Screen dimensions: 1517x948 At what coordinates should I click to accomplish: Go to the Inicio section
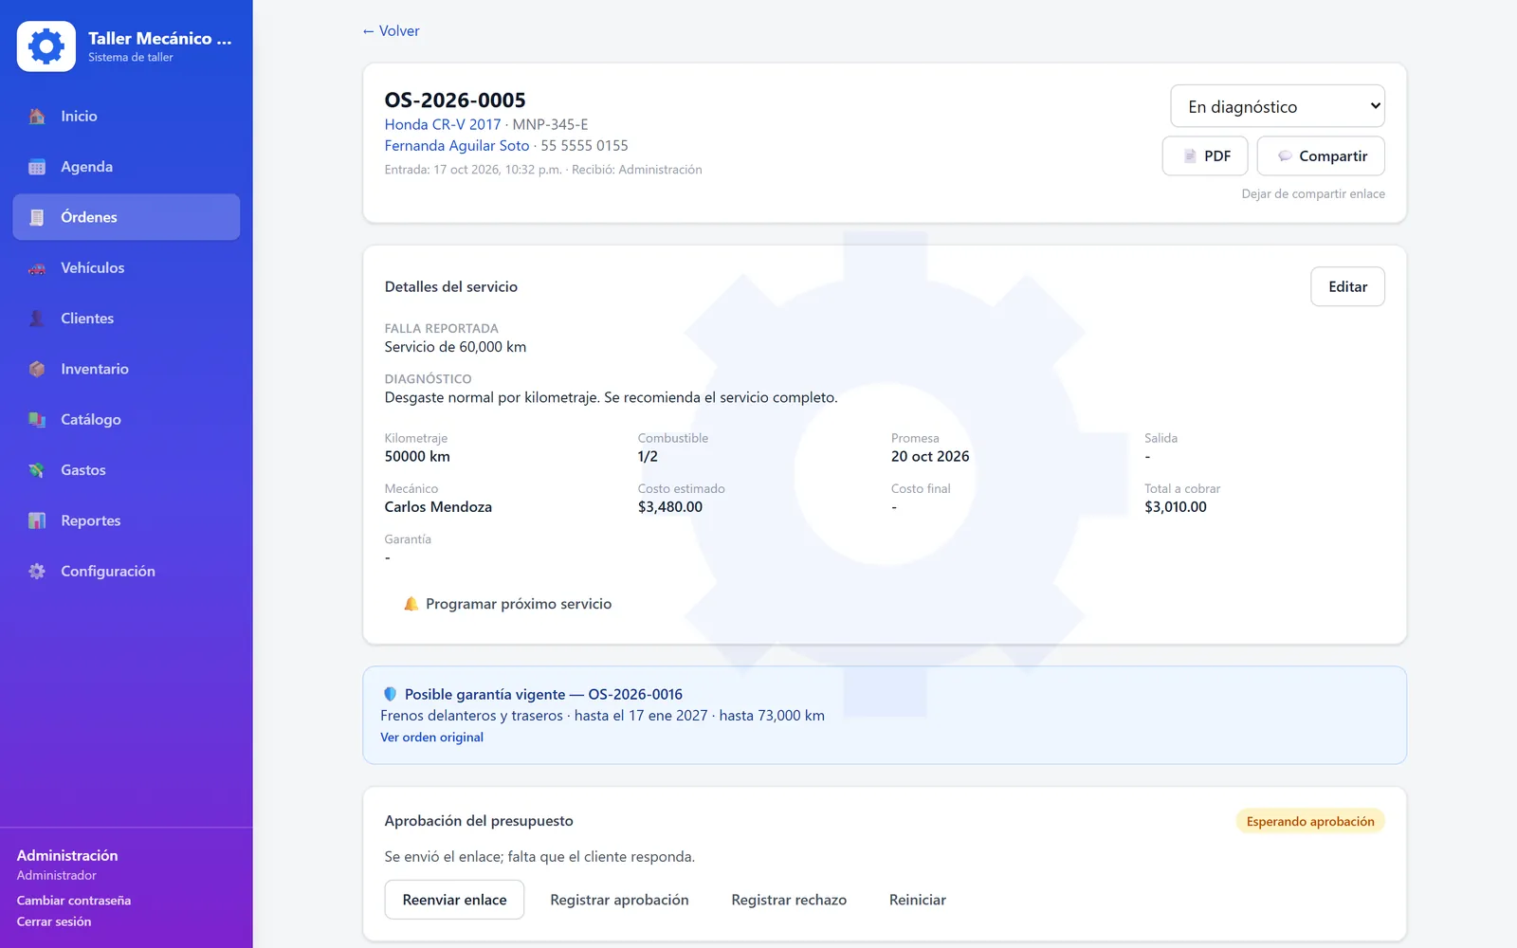pyautogui.click(x=126, y=117)
